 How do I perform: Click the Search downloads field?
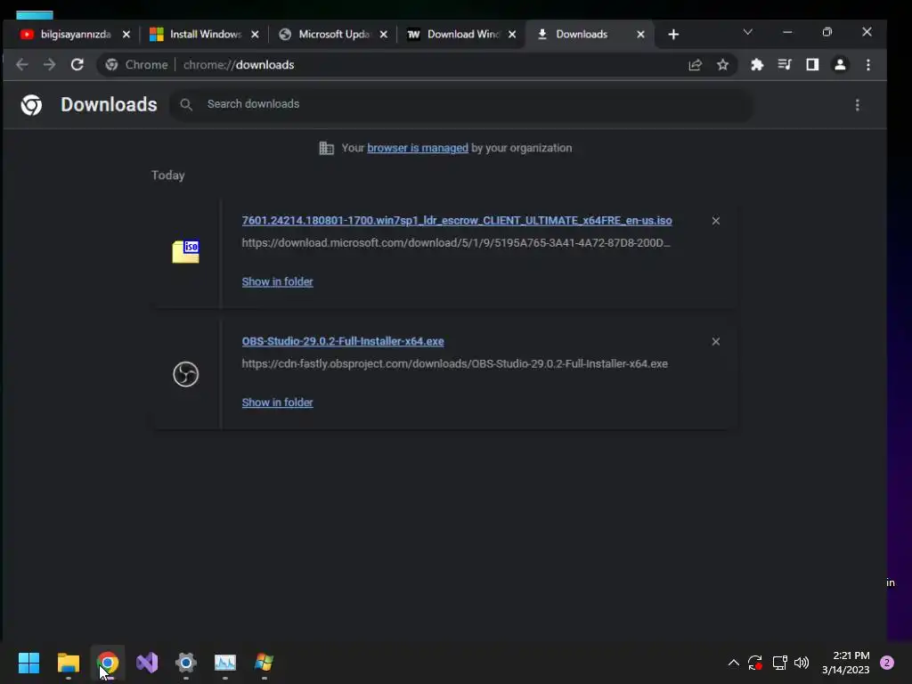462,104
